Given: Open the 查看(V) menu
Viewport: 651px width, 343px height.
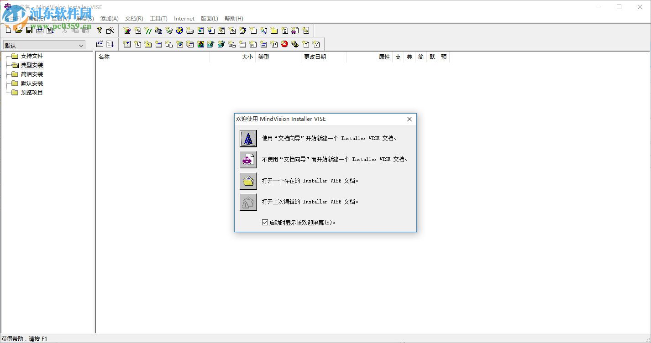Looking at the screenshot, I should click(x=60, y=19).
